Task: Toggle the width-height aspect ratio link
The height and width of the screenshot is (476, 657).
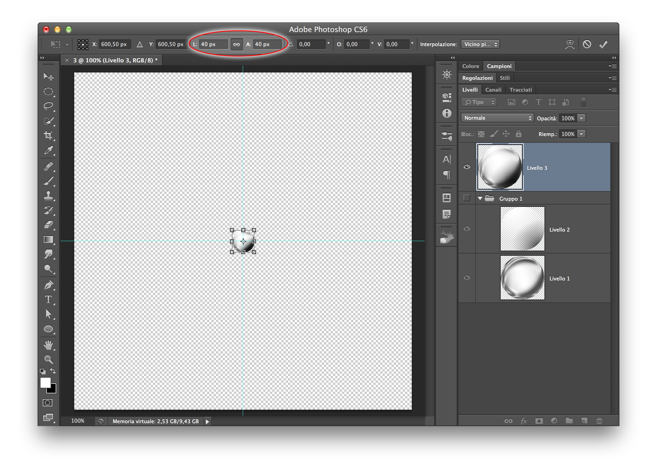Action: pos(236,44)
